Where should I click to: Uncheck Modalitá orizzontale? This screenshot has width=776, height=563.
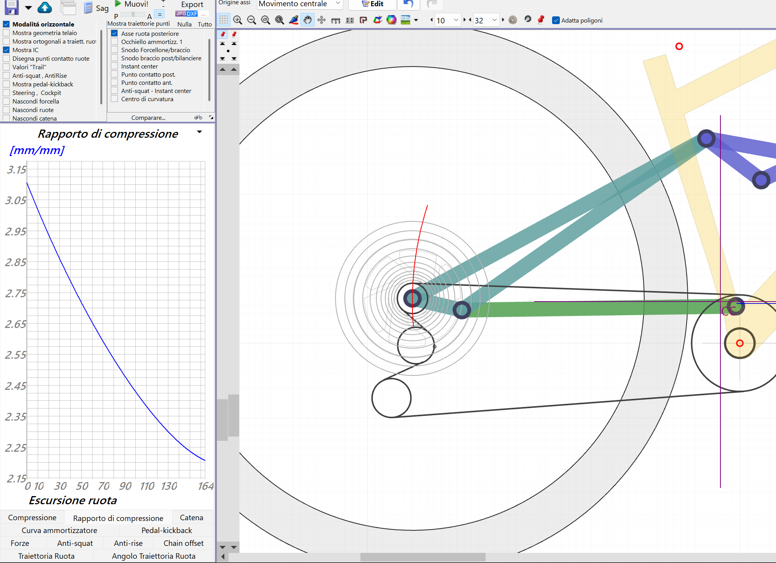coord(6,24)
